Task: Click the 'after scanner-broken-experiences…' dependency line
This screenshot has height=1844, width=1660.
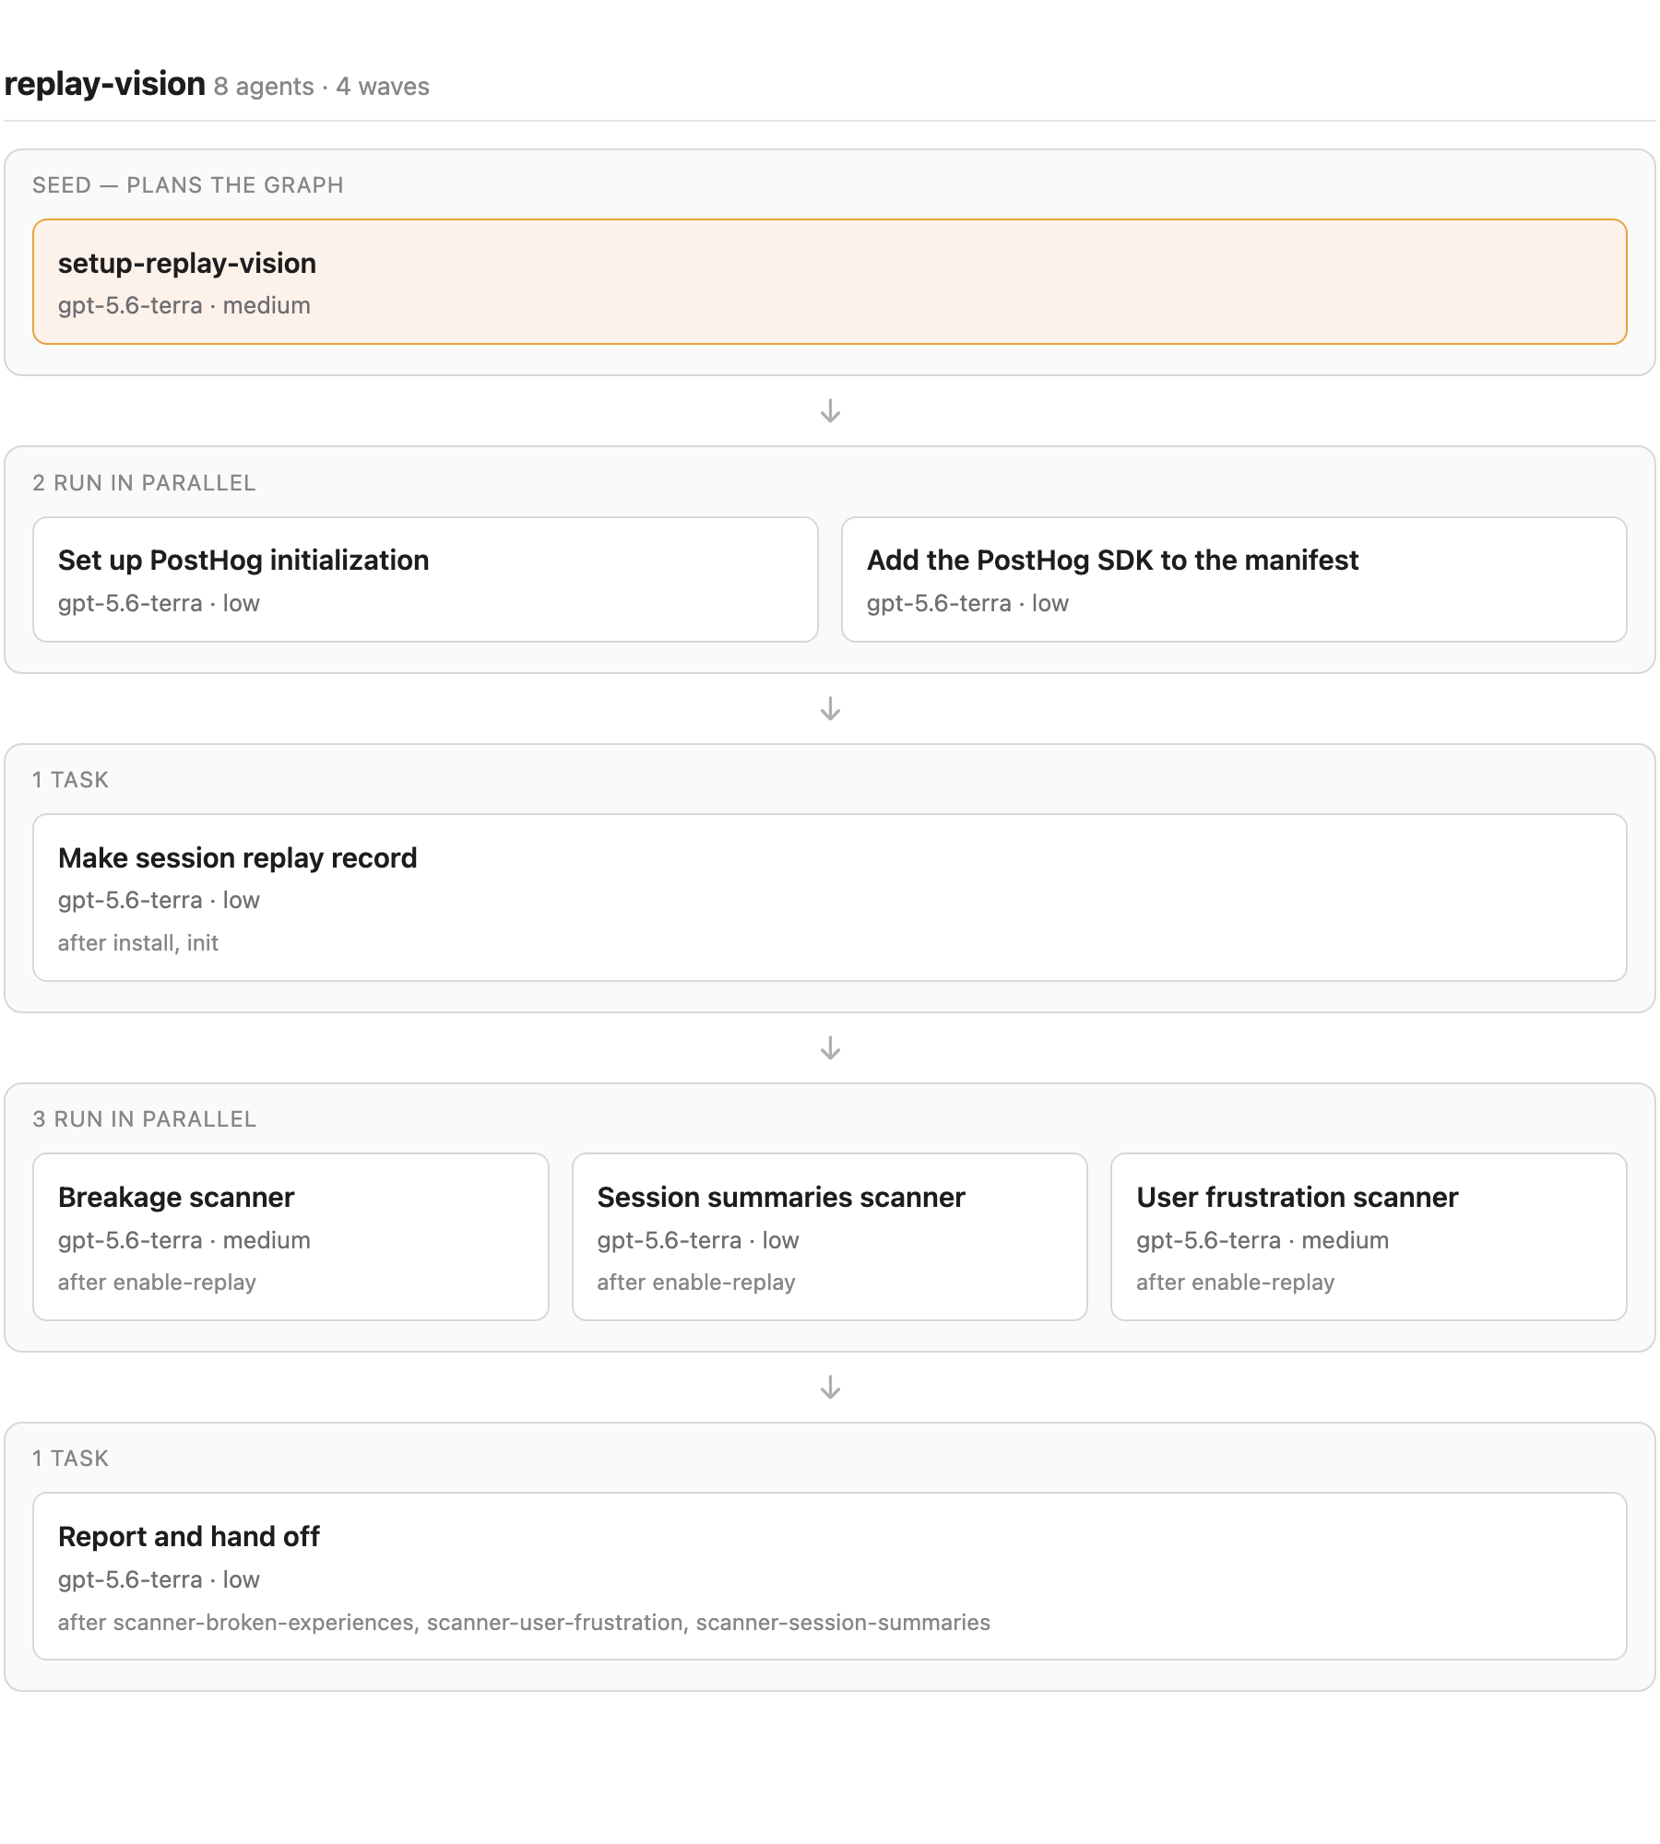Action: coord(524,1622)
